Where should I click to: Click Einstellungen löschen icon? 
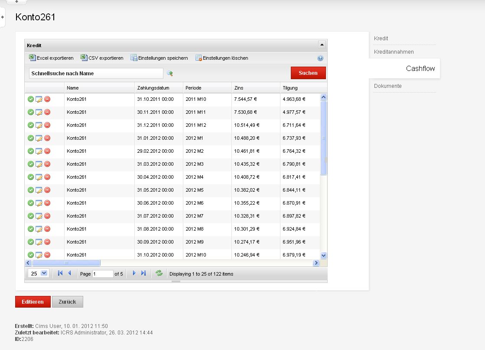pyautogui.click(x=198, y=58)
